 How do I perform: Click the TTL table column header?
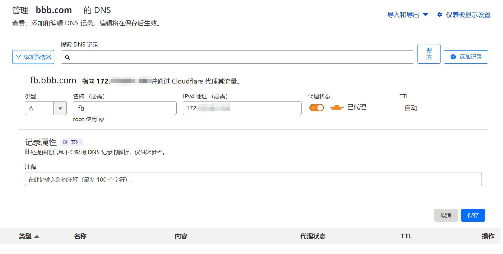pos(406,236)
